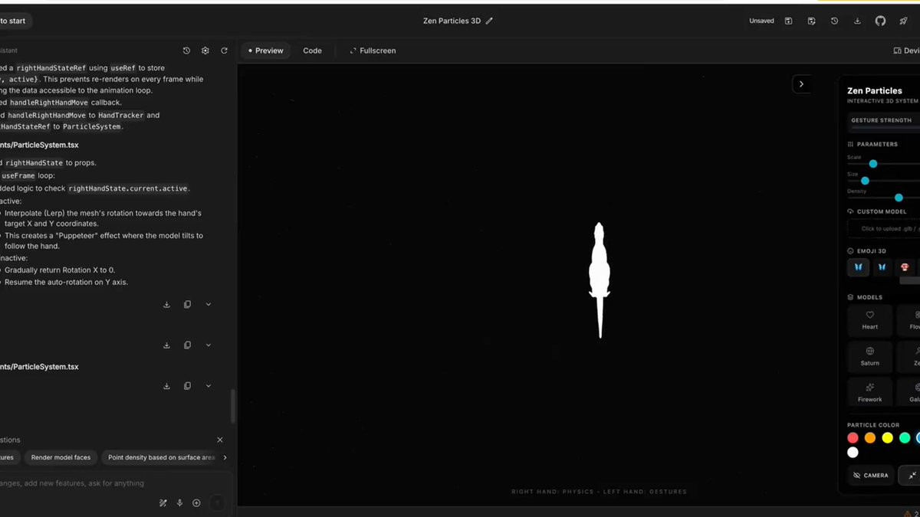Open version history from the top bar
The width and height of the screenshot is (920, 517).
pyautogui.click(x=834, y=21)
